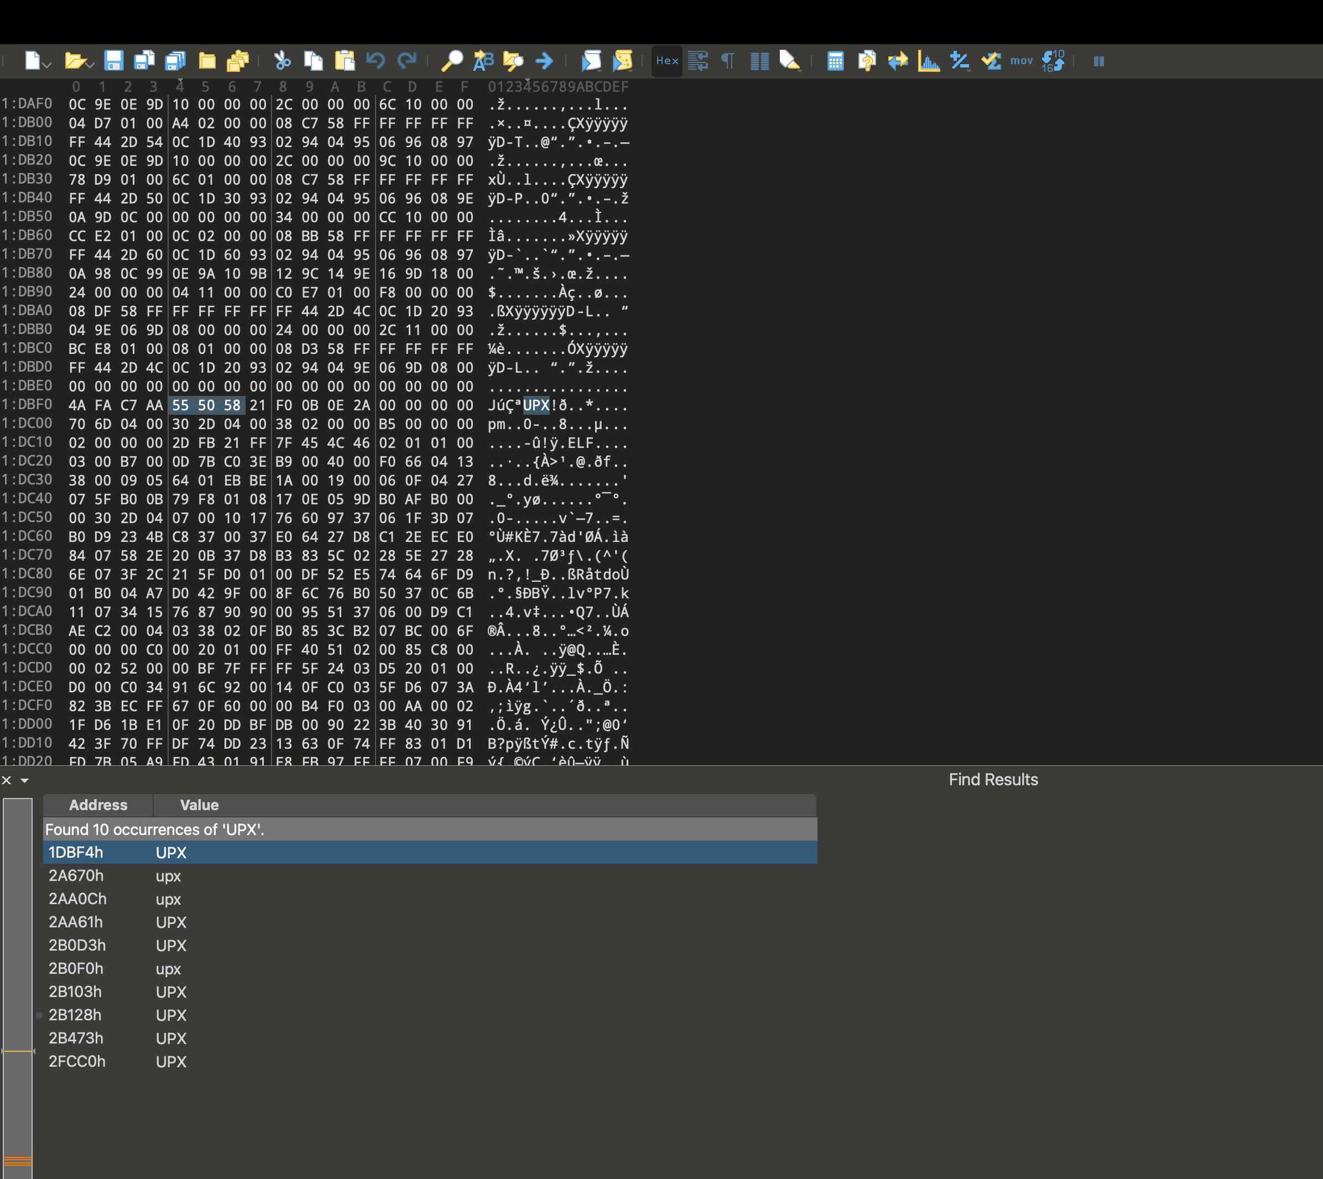Select result at address 2B128h
The width and height of the screenshot is (1323, 1179).
430,1015
